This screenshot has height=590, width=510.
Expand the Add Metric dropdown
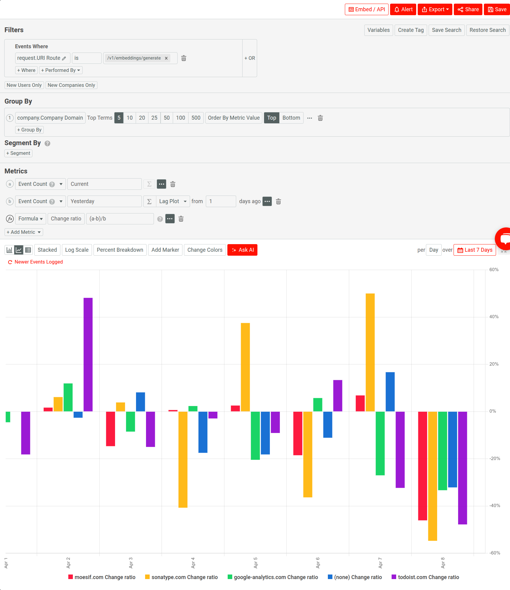pos(23,232)
